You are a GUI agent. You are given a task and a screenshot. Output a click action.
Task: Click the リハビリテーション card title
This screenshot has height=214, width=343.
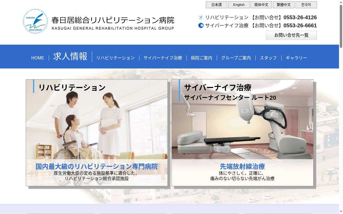(72, 87)
